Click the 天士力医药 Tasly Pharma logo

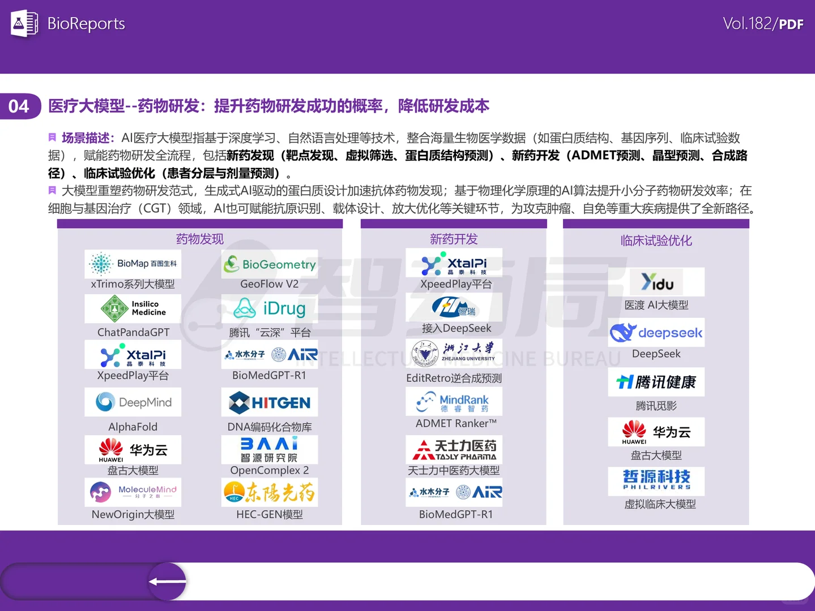453,450
